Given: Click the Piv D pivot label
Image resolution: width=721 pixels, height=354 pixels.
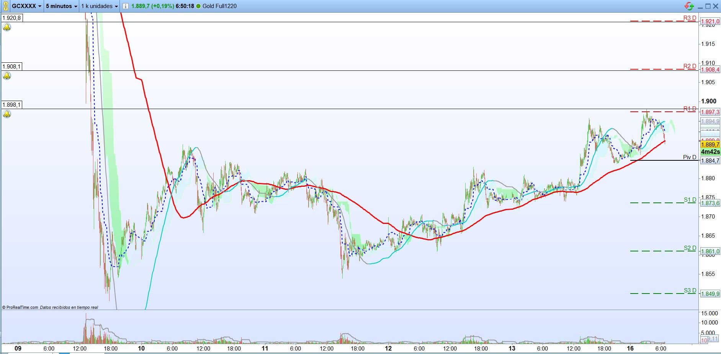Looking at the screenshot, I should coord(690,157).
